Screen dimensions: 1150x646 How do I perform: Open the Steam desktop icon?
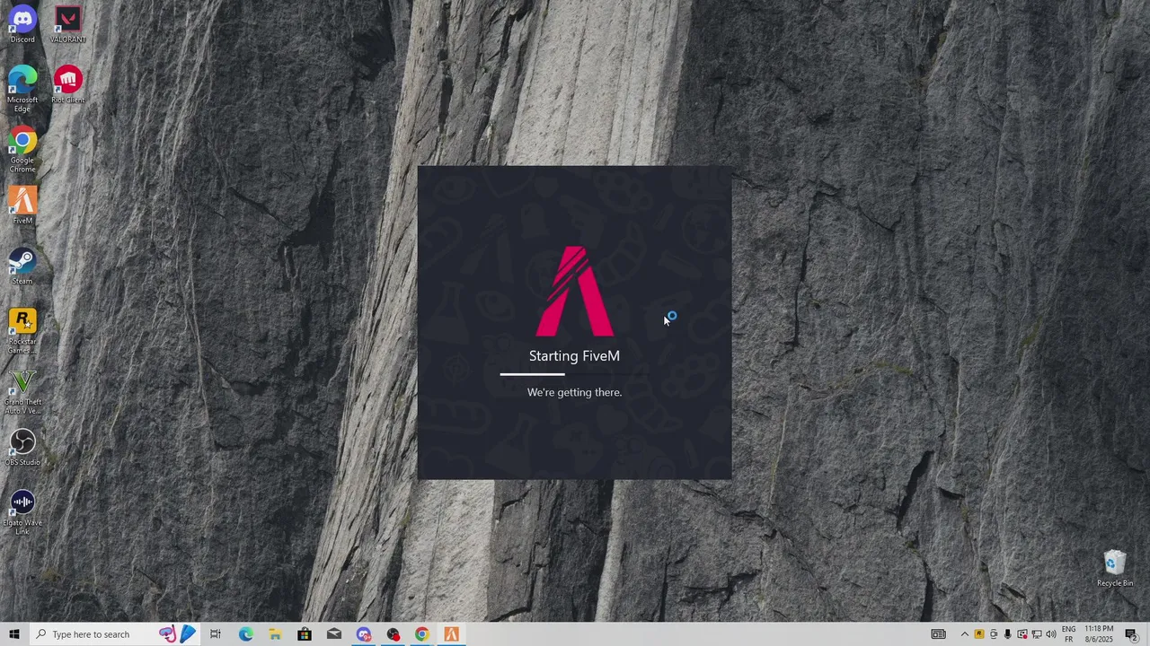coord(22,266)
